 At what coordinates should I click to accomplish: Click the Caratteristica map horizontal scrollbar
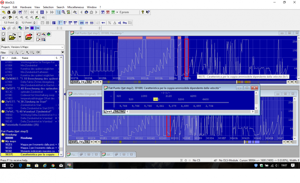pyautogui.click(x=190, y=112)
